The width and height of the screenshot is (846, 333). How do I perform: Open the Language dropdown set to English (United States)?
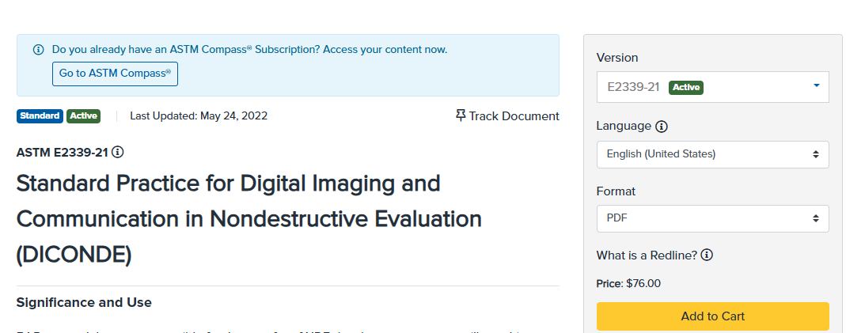point(713,154)
